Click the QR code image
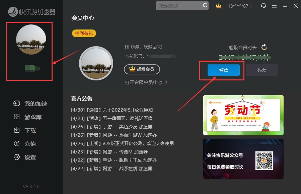301x194 pixels. pyautogui.click(x=264, y=160)
